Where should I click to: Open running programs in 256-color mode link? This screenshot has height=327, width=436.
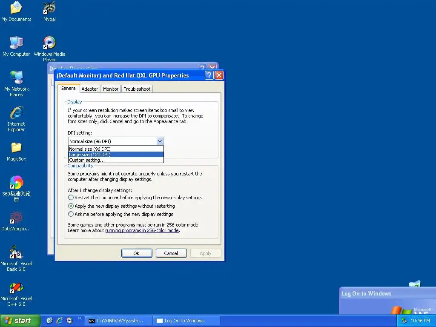click(142, 230)
